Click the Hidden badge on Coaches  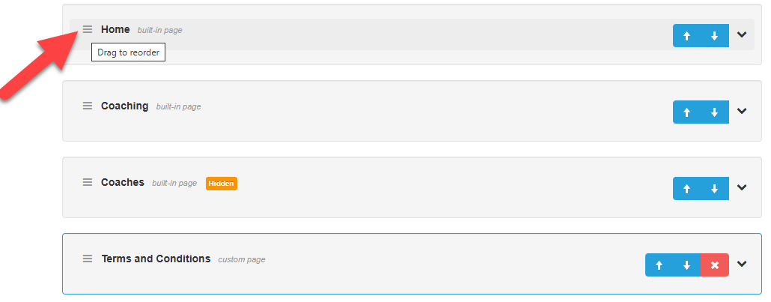coord(222,184)
